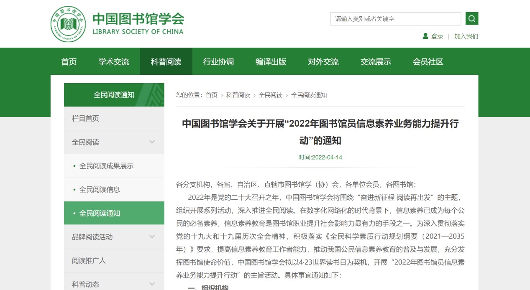Open the 行业协调 navigation item
This screenshot has width=530, height=290.
click(x=218, y=62)
